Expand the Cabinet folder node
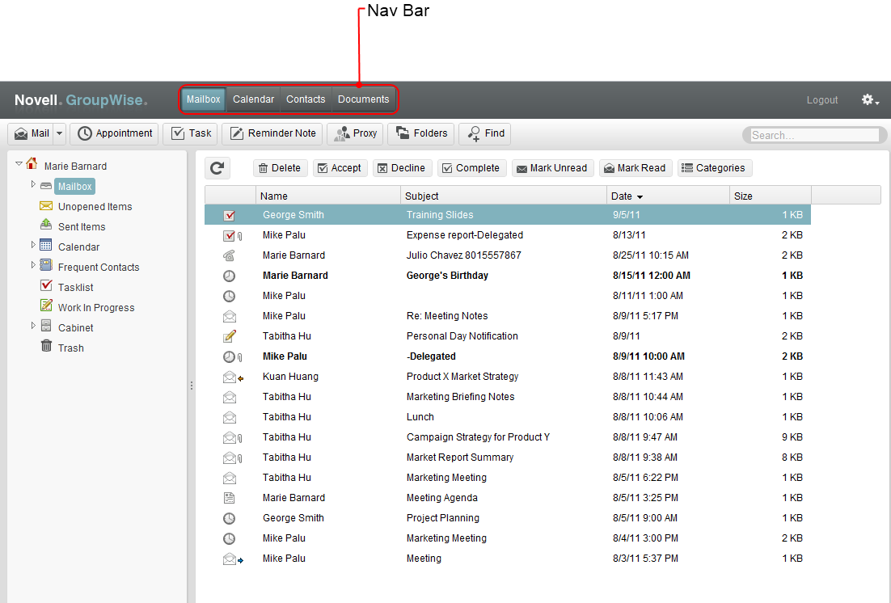This screenshot has width=891, height=603. [x=33, y=326]
